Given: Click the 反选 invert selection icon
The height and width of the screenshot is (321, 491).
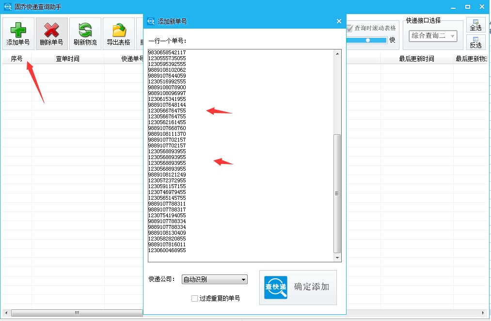Looking at the screenshot, I should coord(475,39).
